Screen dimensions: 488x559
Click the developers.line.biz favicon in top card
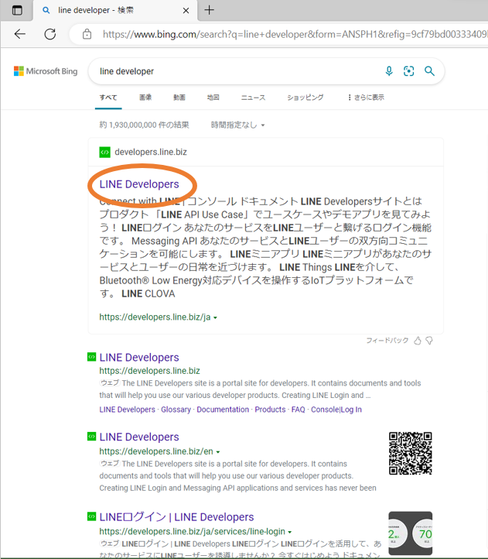point(104,153)
